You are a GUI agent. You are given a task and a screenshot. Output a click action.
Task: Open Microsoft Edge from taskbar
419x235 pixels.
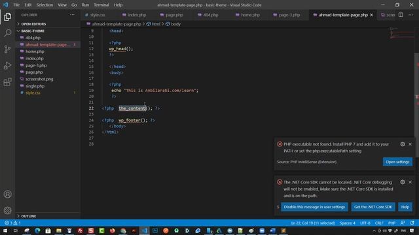tap(37, 230)
